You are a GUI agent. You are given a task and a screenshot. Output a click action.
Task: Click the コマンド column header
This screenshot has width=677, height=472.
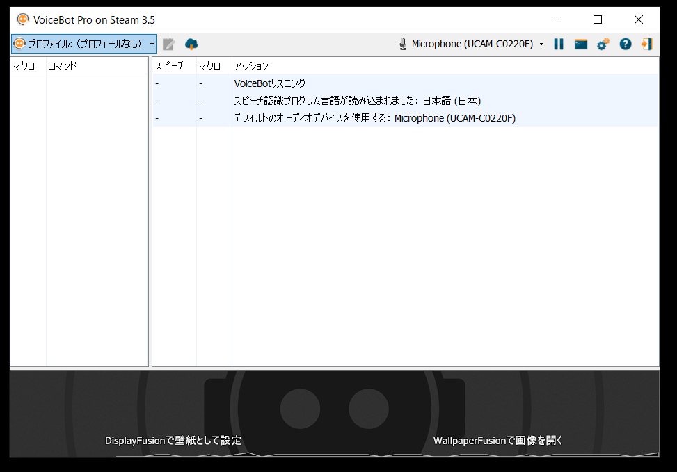tap(97, 66)
